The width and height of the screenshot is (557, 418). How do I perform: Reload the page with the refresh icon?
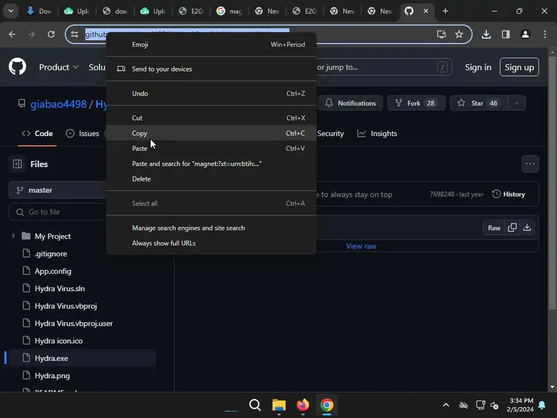(51, 34)
